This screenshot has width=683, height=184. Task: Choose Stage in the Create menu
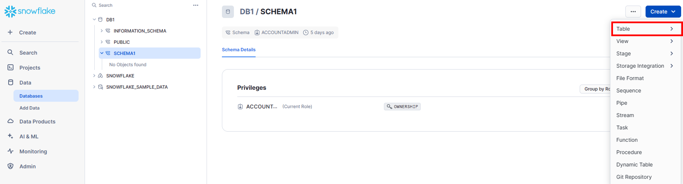tap(624, 54)
